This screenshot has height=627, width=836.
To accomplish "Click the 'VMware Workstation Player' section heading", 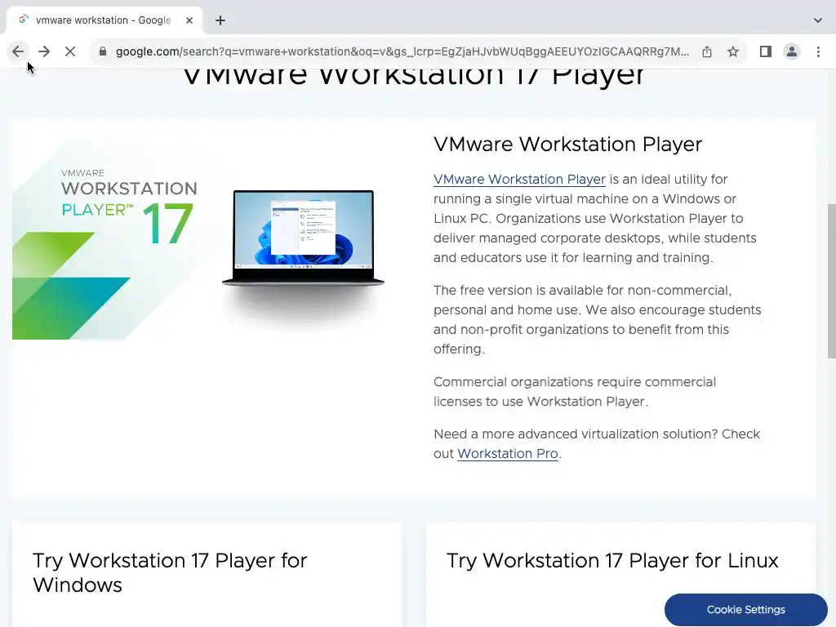I will 568,145.
